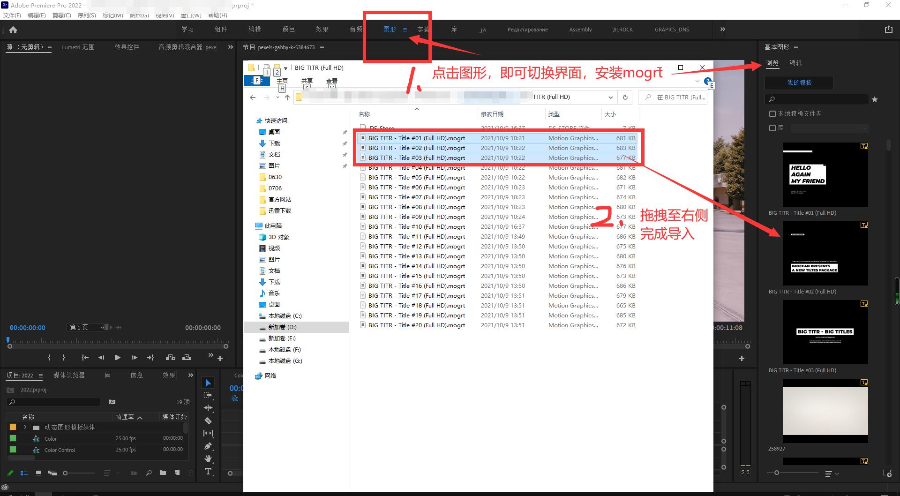
Task: Select the Pen tool
Action: [x=209, y=446]
